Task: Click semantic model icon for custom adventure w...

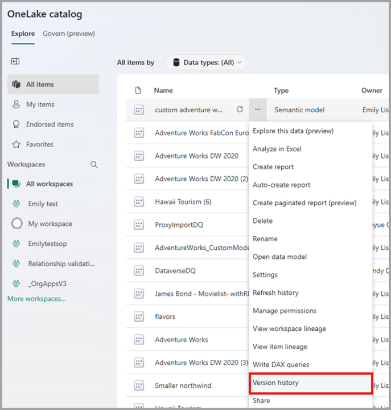Action: point(139,110)
